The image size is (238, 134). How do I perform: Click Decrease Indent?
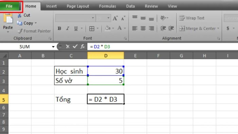tap(163, 28)
